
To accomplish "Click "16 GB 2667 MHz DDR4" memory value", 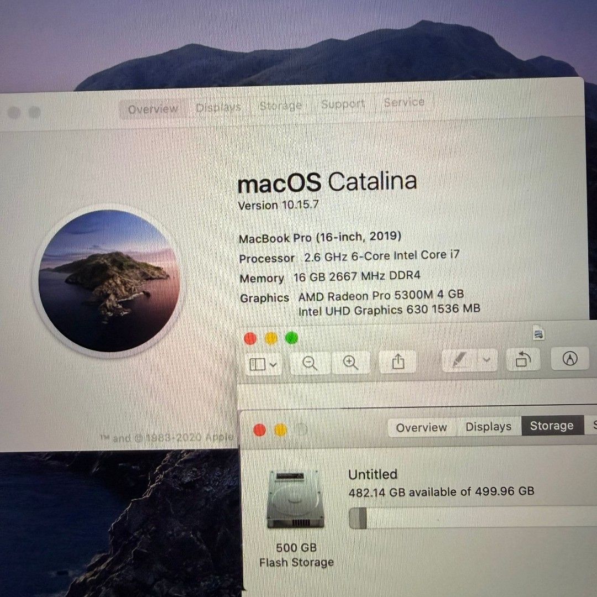I will (x=357, y=276).
